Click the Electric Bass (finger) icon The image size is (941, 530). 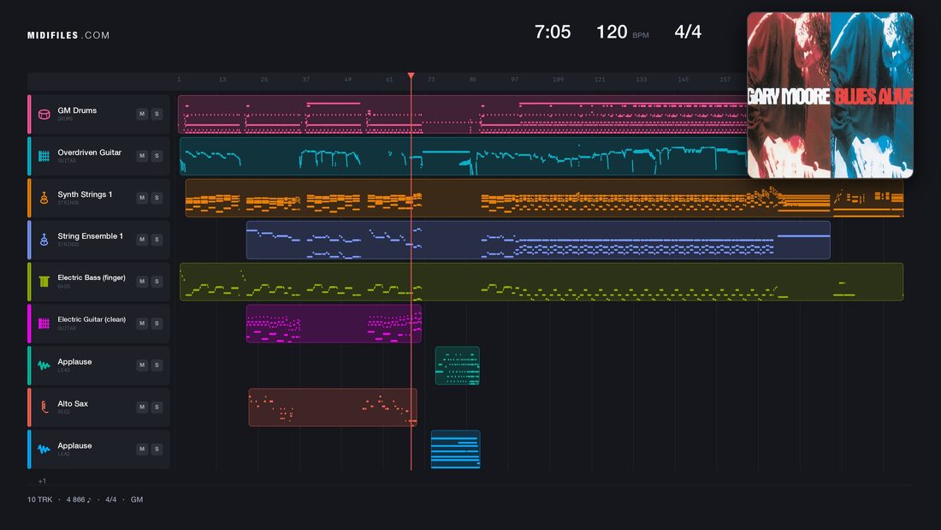point(44,281)
